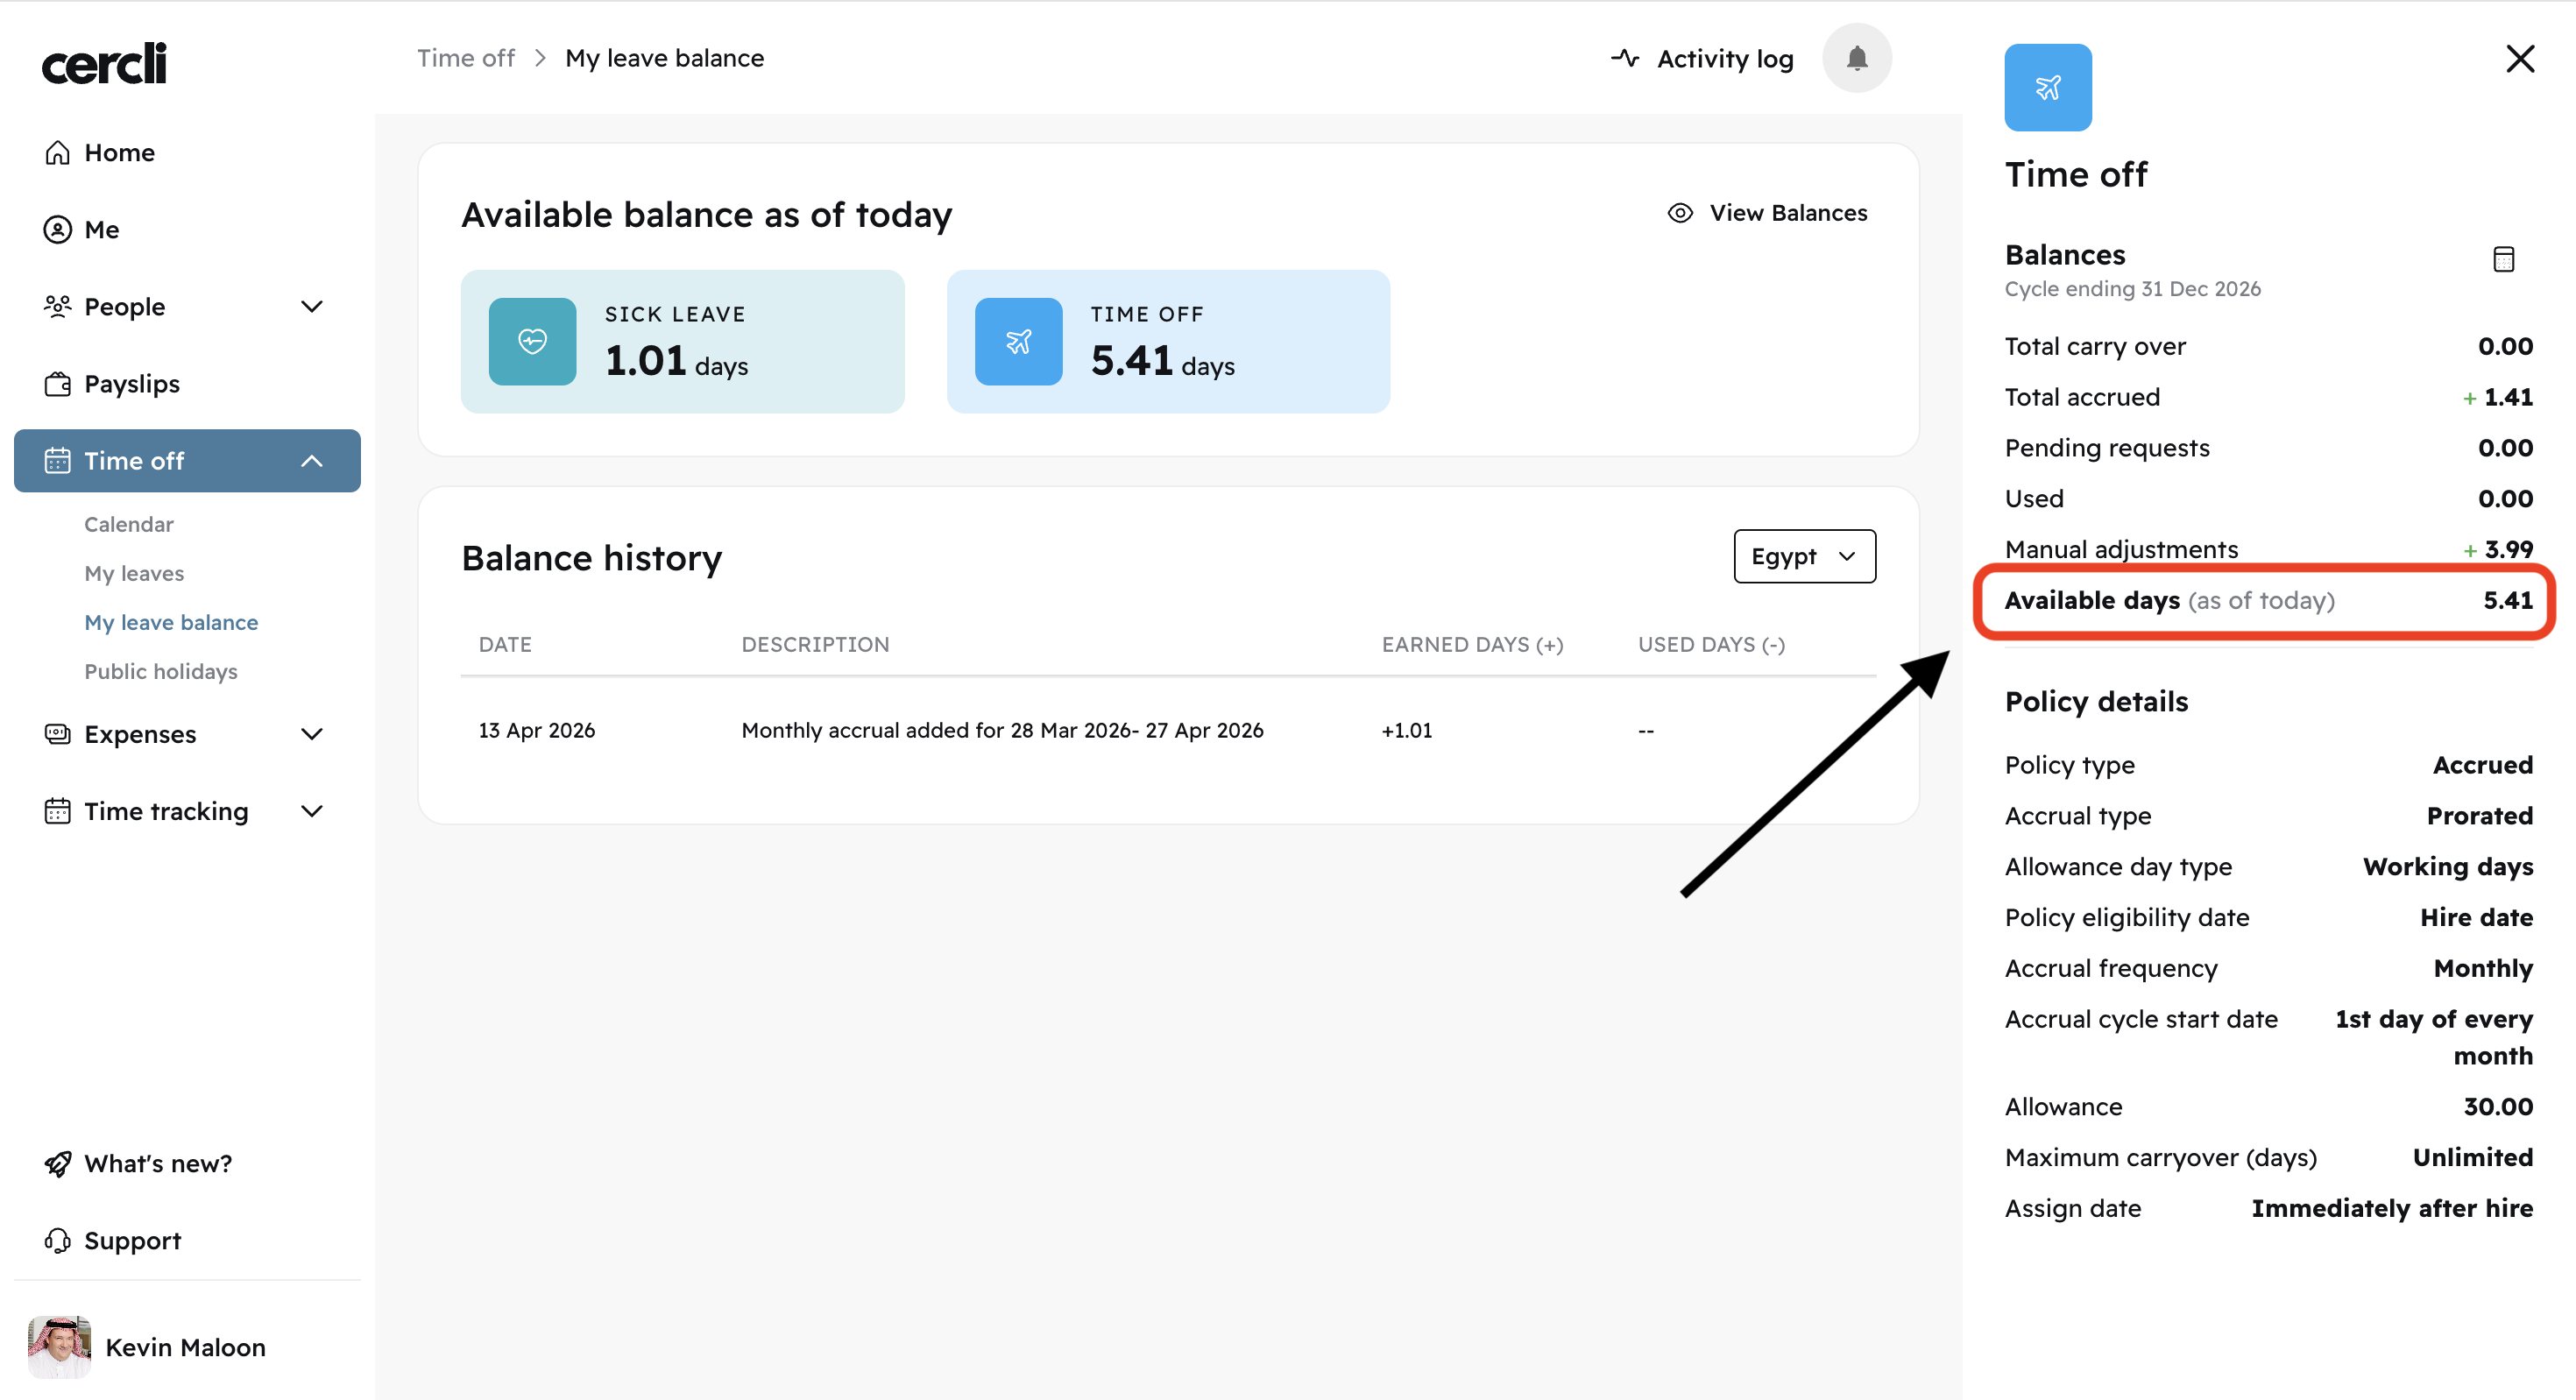
Task: Expand the People menu chevron
Action: tap(312, 307)
